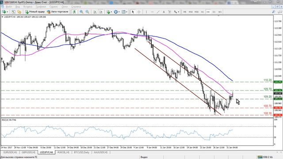Click the Templates icon
Image resolution: width=283 pixels, height=159 pixels.
point(123,12)
